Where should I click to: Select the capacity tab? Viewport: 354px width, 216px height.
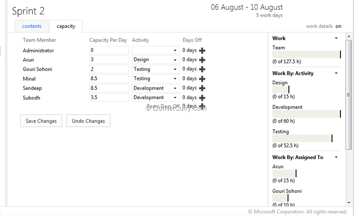pos(66,26)
